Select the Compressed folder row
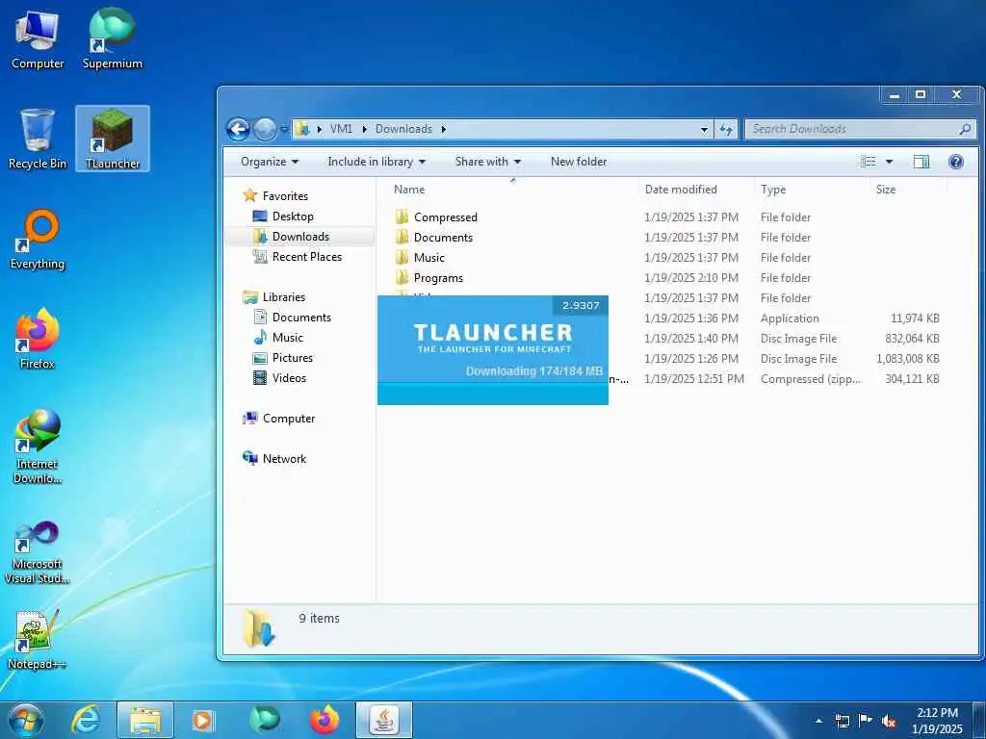Viewport: 986px width, 739px height. [666, 217]
